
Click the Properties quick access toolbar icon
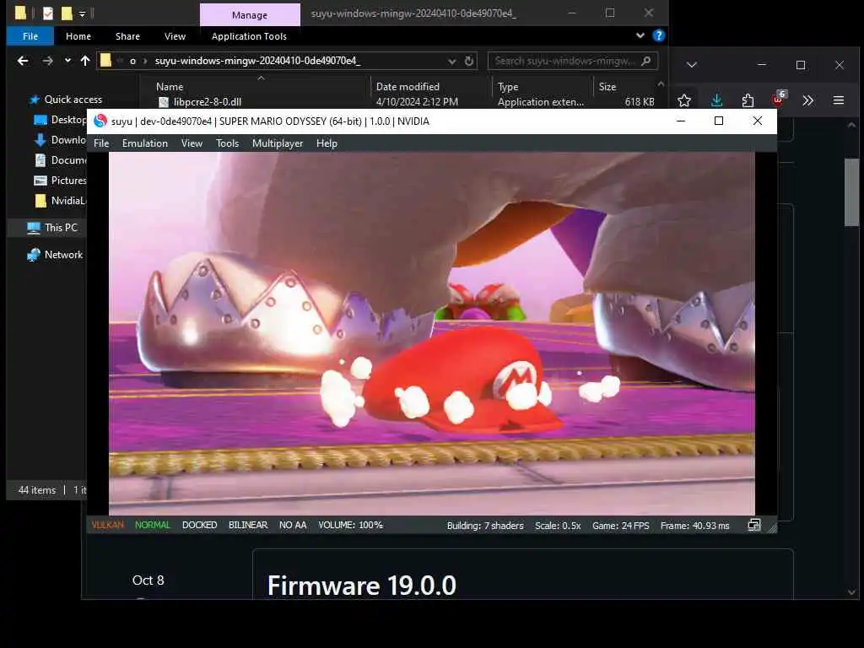47,13
